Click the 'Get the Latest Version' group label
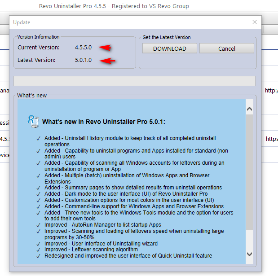Viewport: 278px width, 276px height. [167, 37]
